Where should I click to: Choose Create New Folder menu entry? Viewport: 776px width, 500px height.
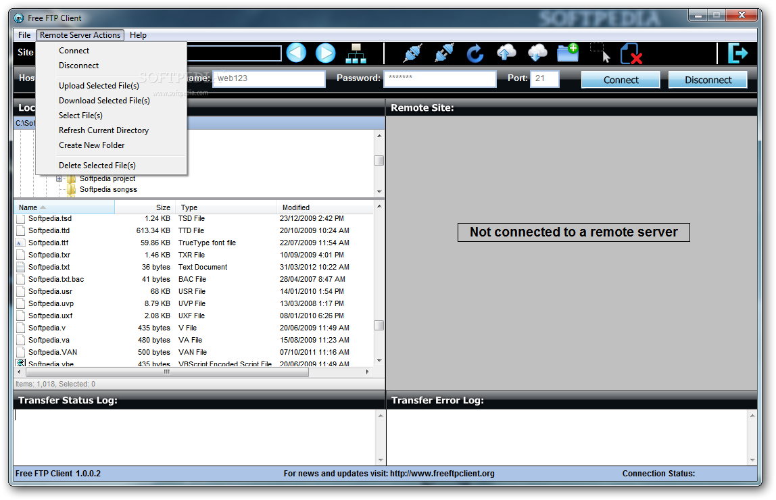tap(111, 145)
